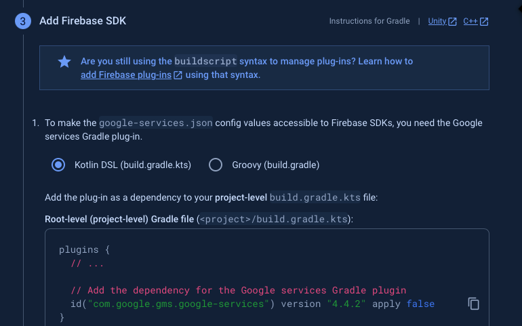
Task: Click the false keyword in the code
Action: (420, 304)
